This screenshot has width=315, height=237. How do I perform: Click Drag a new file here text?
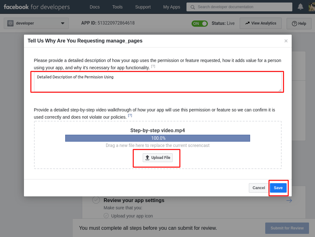coord(158,145)
